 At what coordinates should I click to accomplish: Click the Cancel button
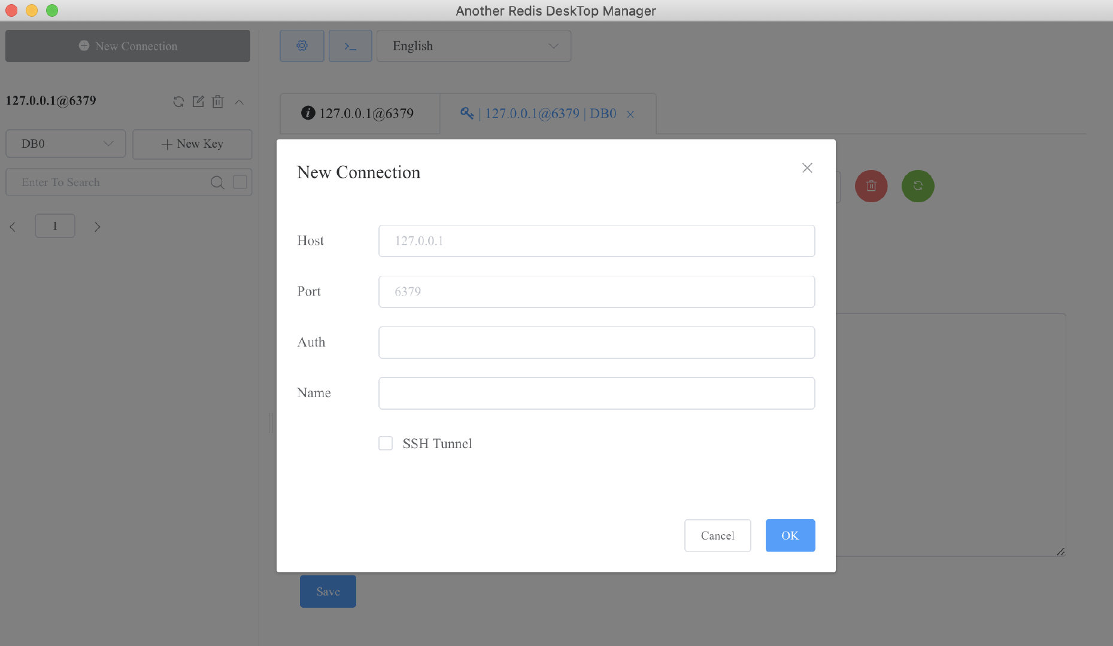coord(718,535)
